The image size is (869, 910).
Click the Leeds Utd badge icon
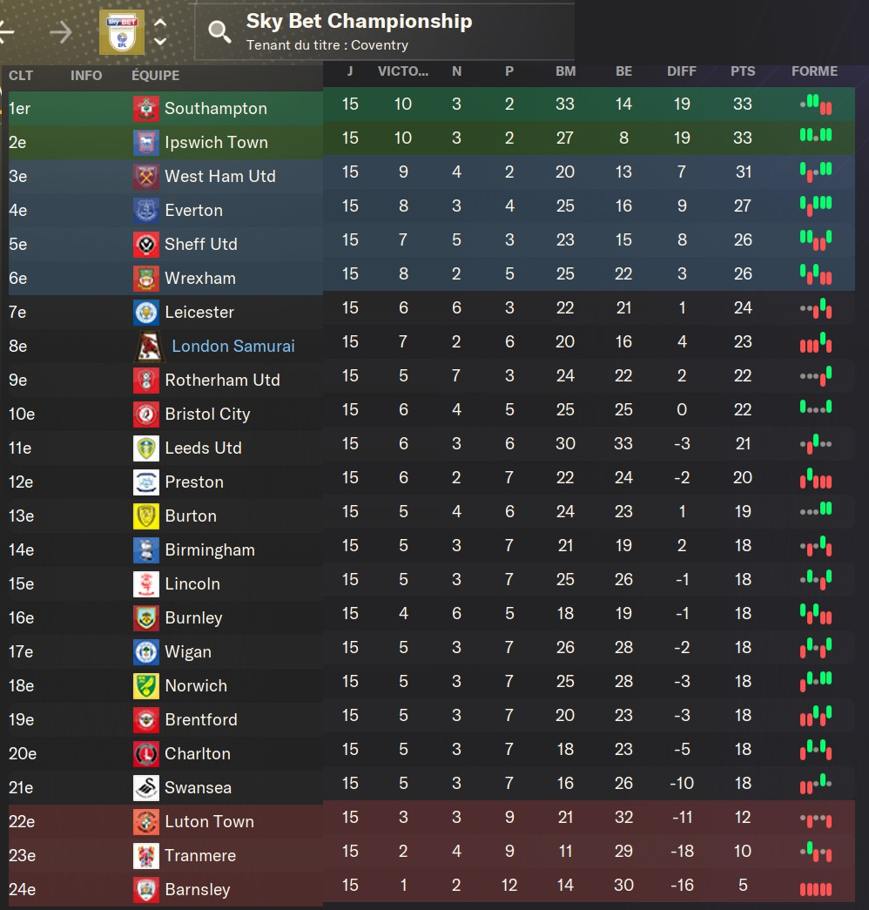coord(145,448)
